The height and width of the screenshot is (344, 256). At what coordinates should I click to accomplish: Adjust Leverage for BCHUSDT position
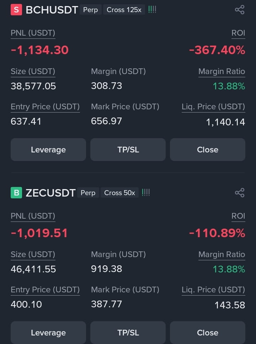click(x=48, y=150)
